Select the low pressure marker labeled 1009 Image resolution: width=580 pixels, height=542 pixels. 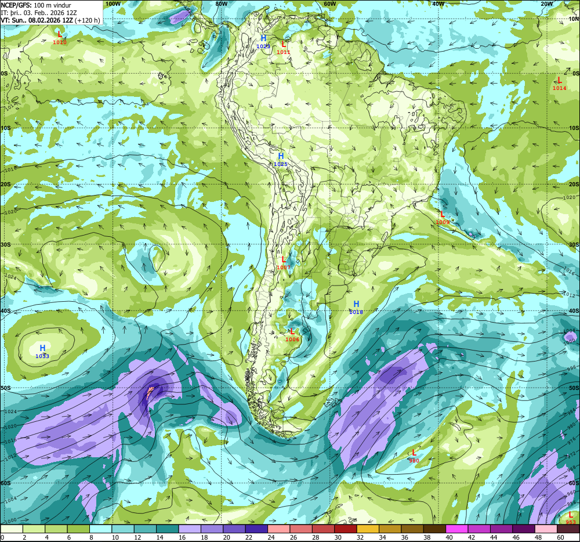[x=443, y=218]
